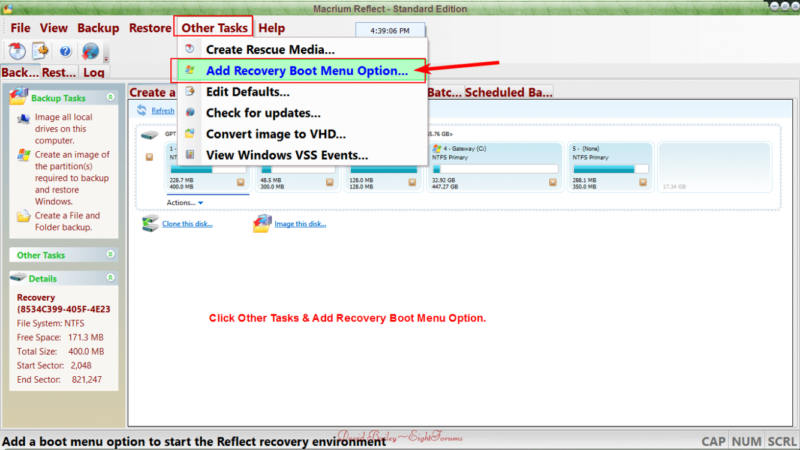Toggle checkbox on the 128.0 MB partition
800x450 pixels.
coord(413,182)
